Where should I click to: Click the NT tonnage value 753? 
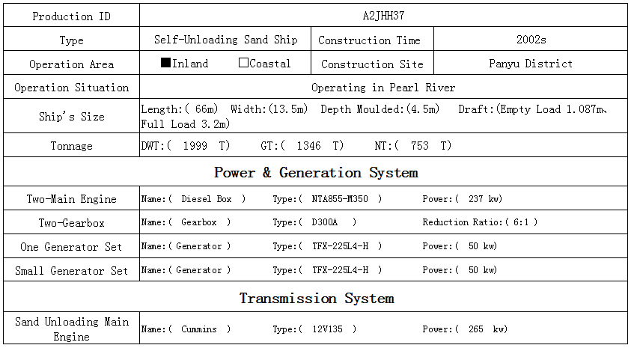click(x=419, y=146)
